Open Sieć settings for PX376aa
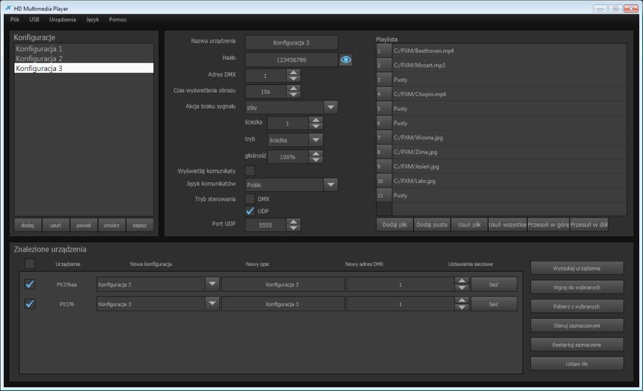This screenshot has height=391, width=643. click(x=494, y=284)
